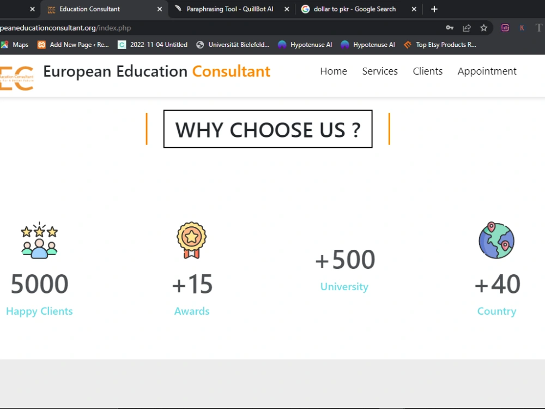Click the +40 counter number
The image size is (545, 409).
(x=498, y=284)
